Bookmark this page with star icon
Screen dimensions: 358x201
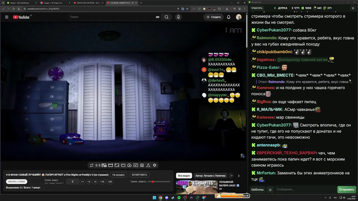pyautogui.click(x=187, y=9)
